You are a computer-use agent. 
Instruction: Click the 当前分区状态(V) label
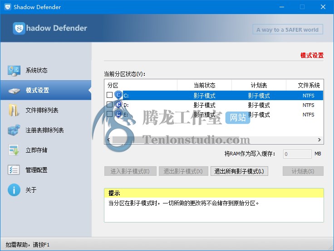tap(125, 74)
